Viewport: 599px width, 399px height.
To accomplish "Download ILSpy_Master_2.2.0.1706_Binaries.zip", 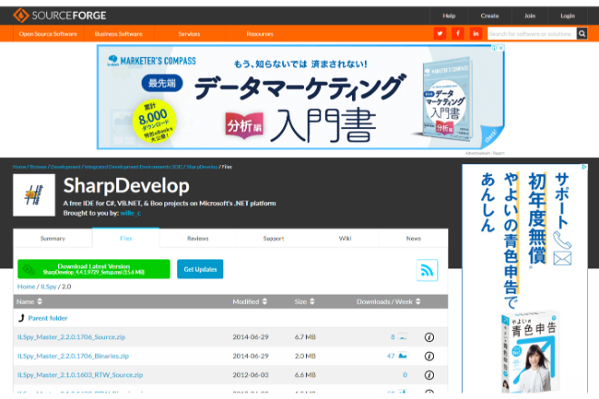I will 73,356.
